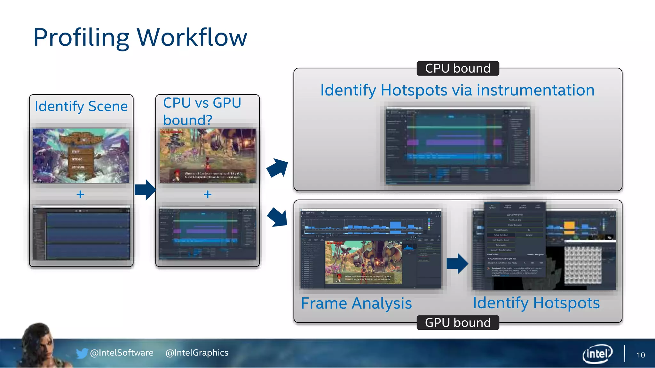The image size is (655, 368).
Task: Click the large instrumentation profiler screenshot
Action: 458,146
